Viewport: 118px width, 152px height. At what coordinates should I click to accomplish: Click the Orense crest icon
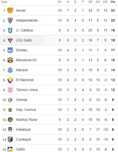coord(10,100)
